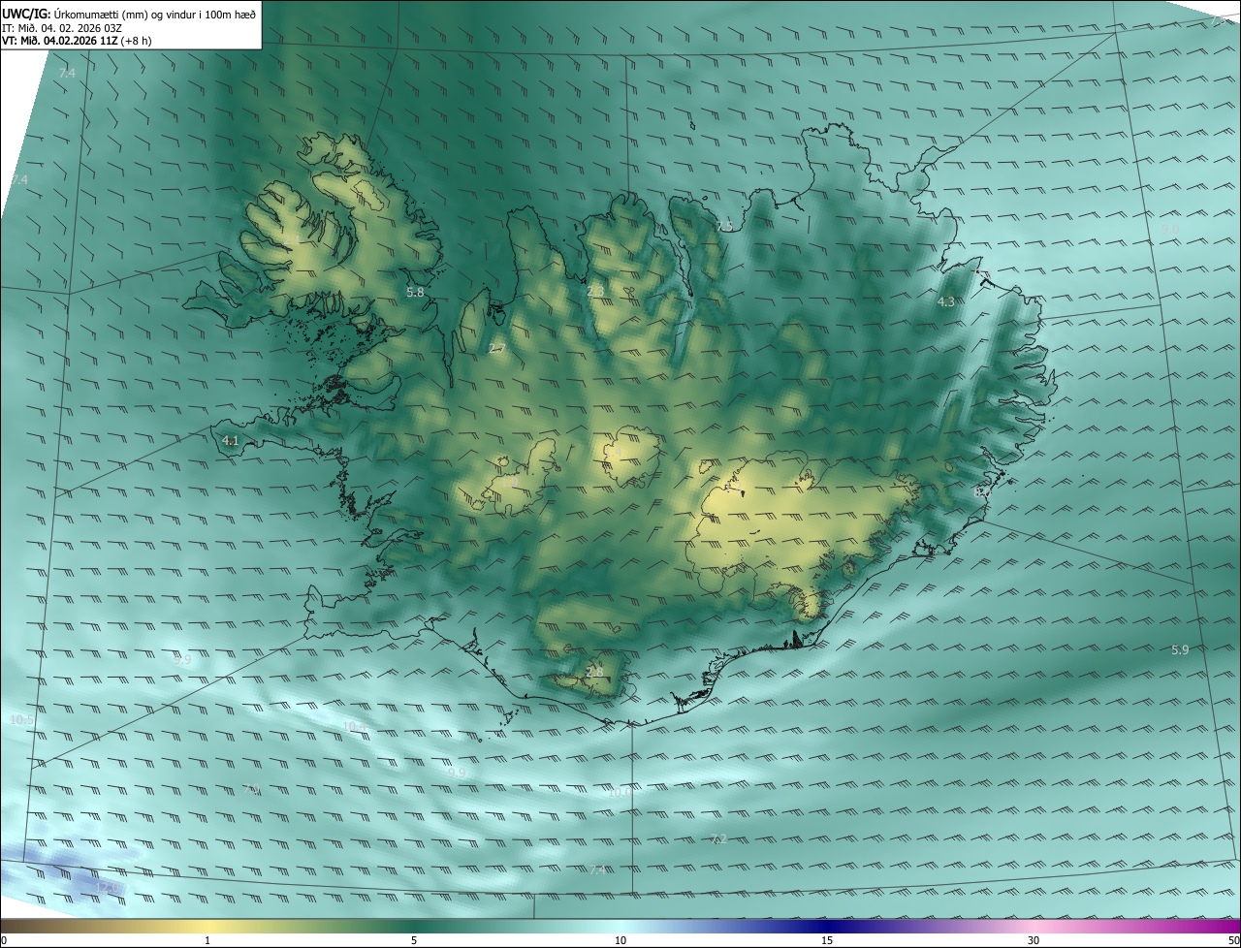Click the colour scale tick labelled 30
Image resolution: width=1241 pixels, height=948 pixels.
pos(1034,940)
